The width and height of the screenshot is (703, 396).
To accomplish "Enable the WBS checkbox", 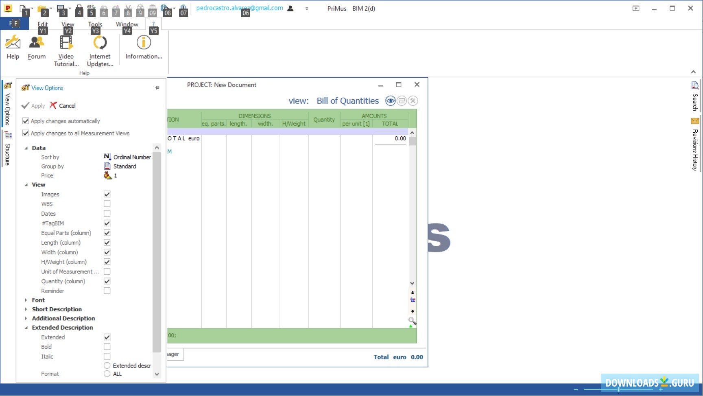I will click(107, 204).
